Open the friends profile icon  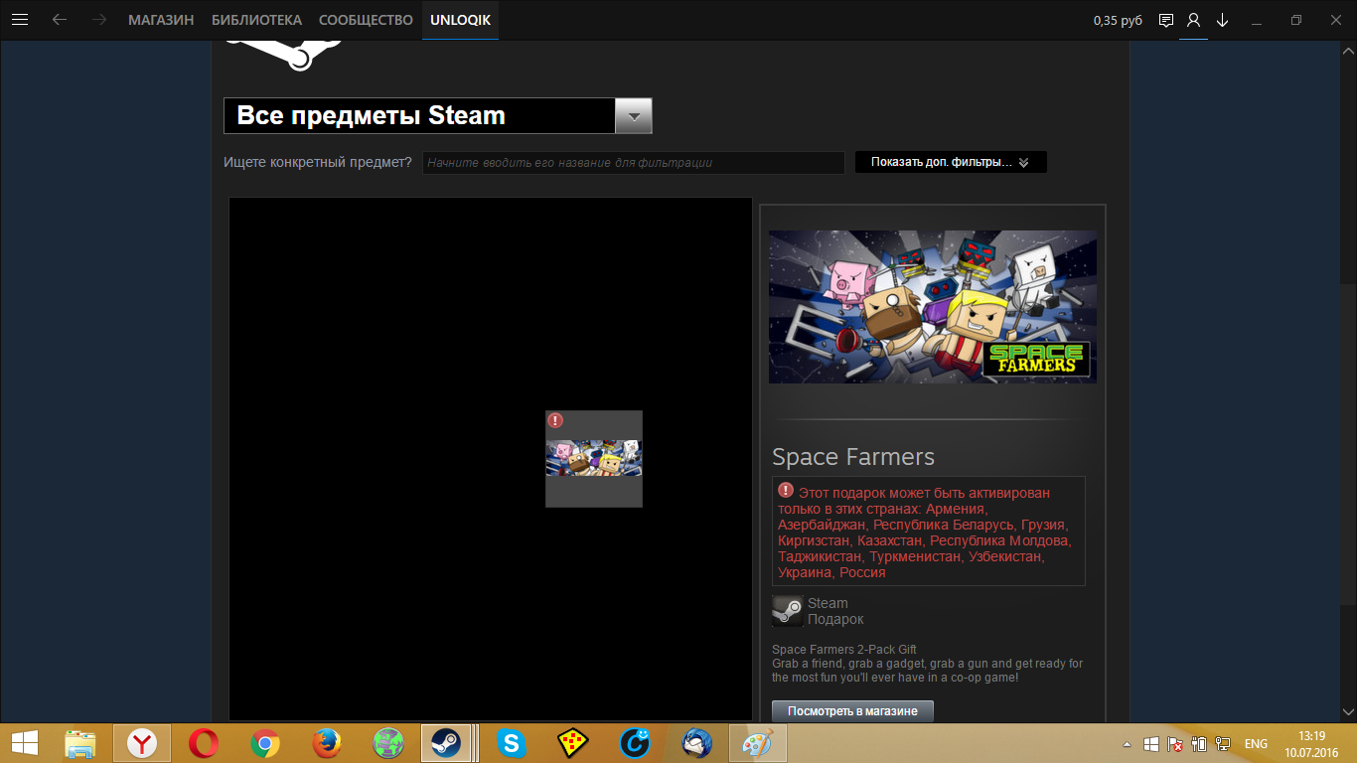point(1193,20)
